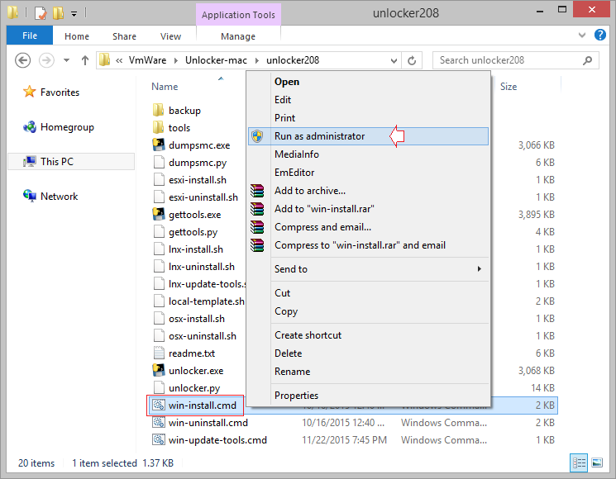Viewport: 616px width, 479px height.
Task: Select dumpsmc.py file
Action: [x=198, y=163]
